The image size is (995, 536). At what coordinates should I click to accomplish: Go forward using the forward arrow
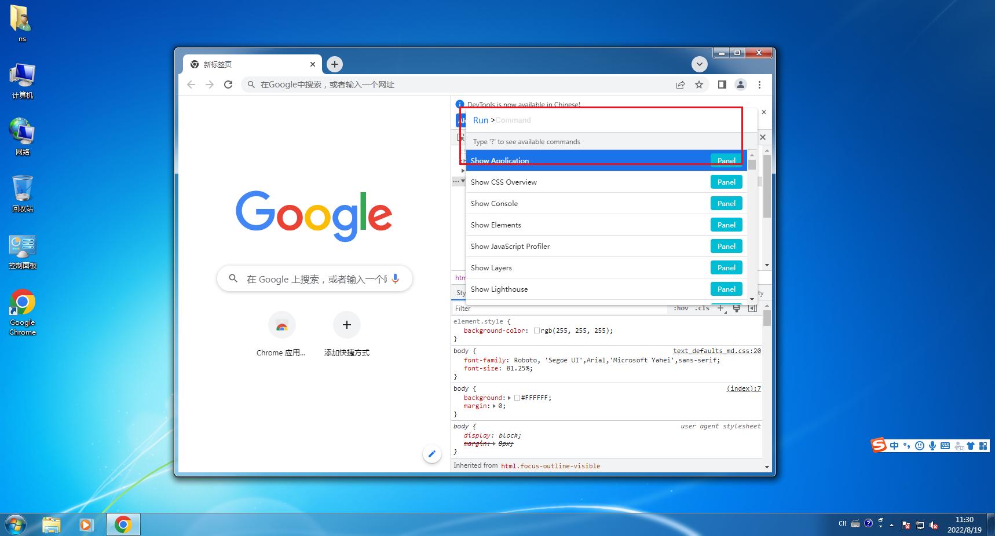click(210, 85)
